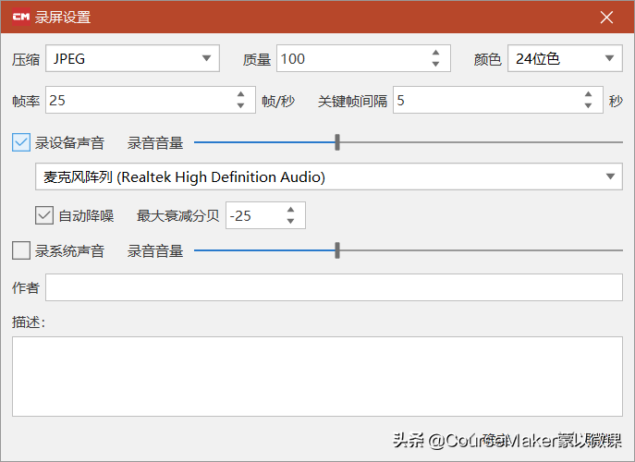Open the 颜色 24位色 dropdown
The width and height of the screenshot is (635, 462).
coord(565,59)
